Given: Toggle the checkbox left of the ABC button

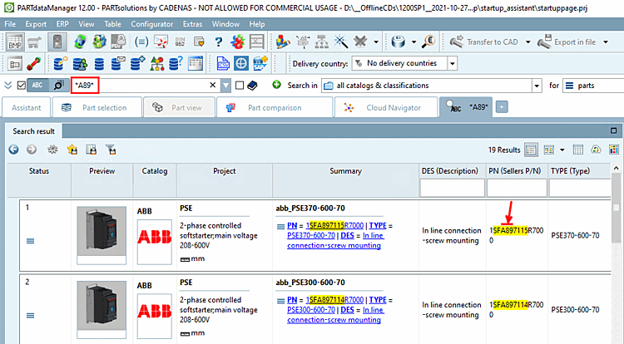Looking at the screenshot, I should pyautogui.click(x=22, y=86).
